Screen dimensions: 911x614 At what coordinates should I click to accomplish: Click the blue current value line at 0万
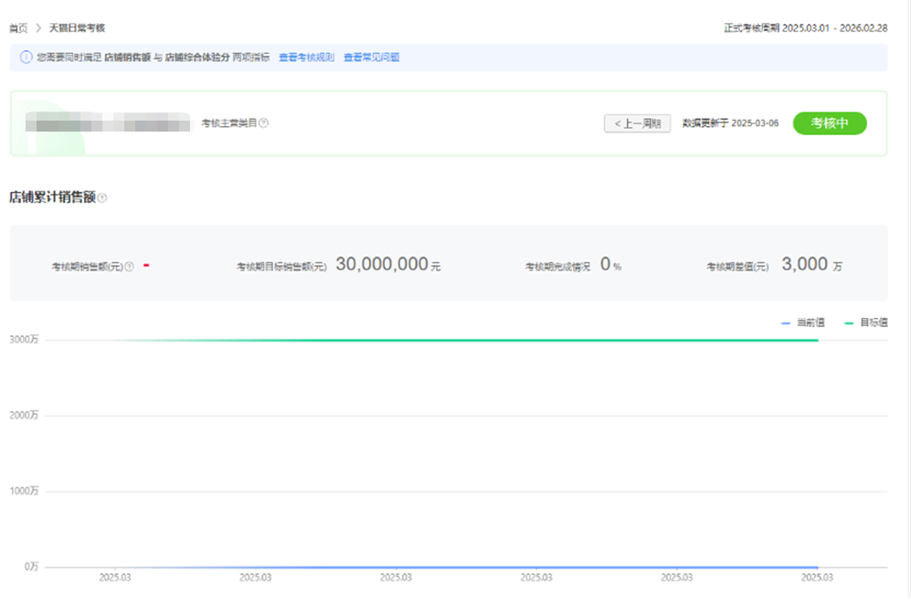[x=457, y=566]
